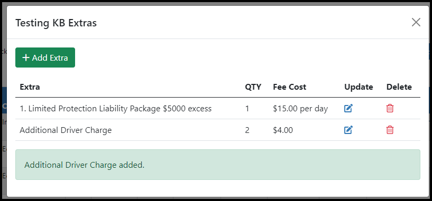This screenshot has width=432, height=201.
Task: Click the Update column header
Action: (359, 87)
